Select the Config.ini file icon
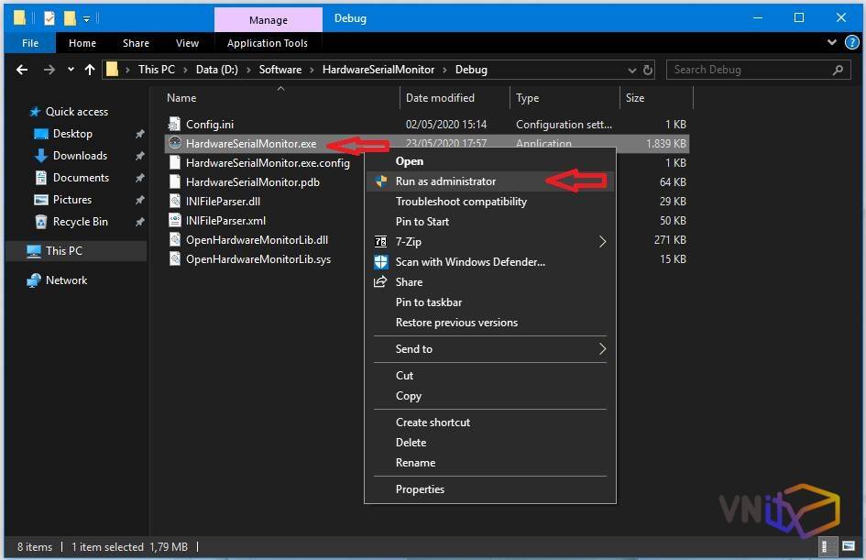The image size is (866, 560). 176,125
